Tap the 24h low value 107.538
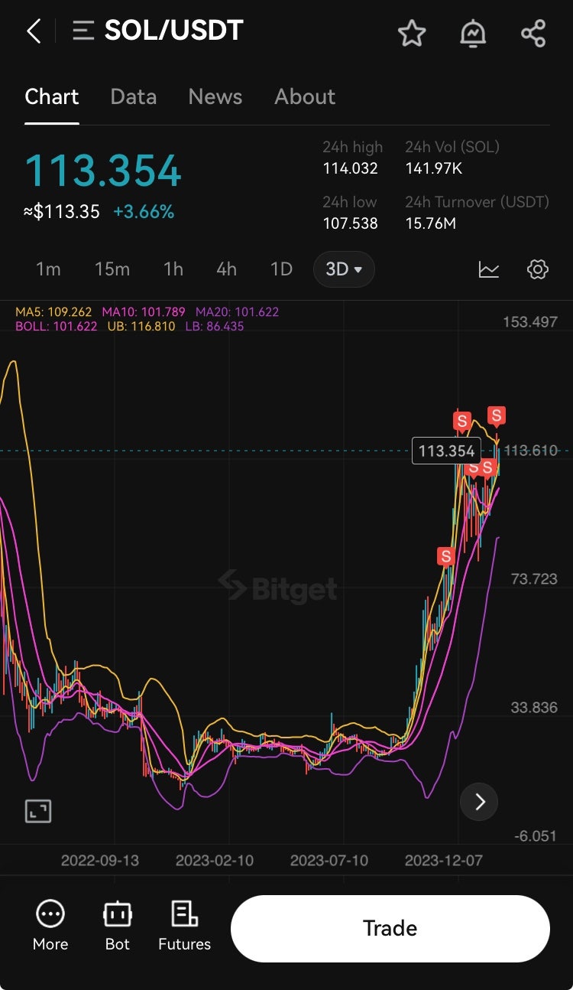 click(x=350, y=223)
